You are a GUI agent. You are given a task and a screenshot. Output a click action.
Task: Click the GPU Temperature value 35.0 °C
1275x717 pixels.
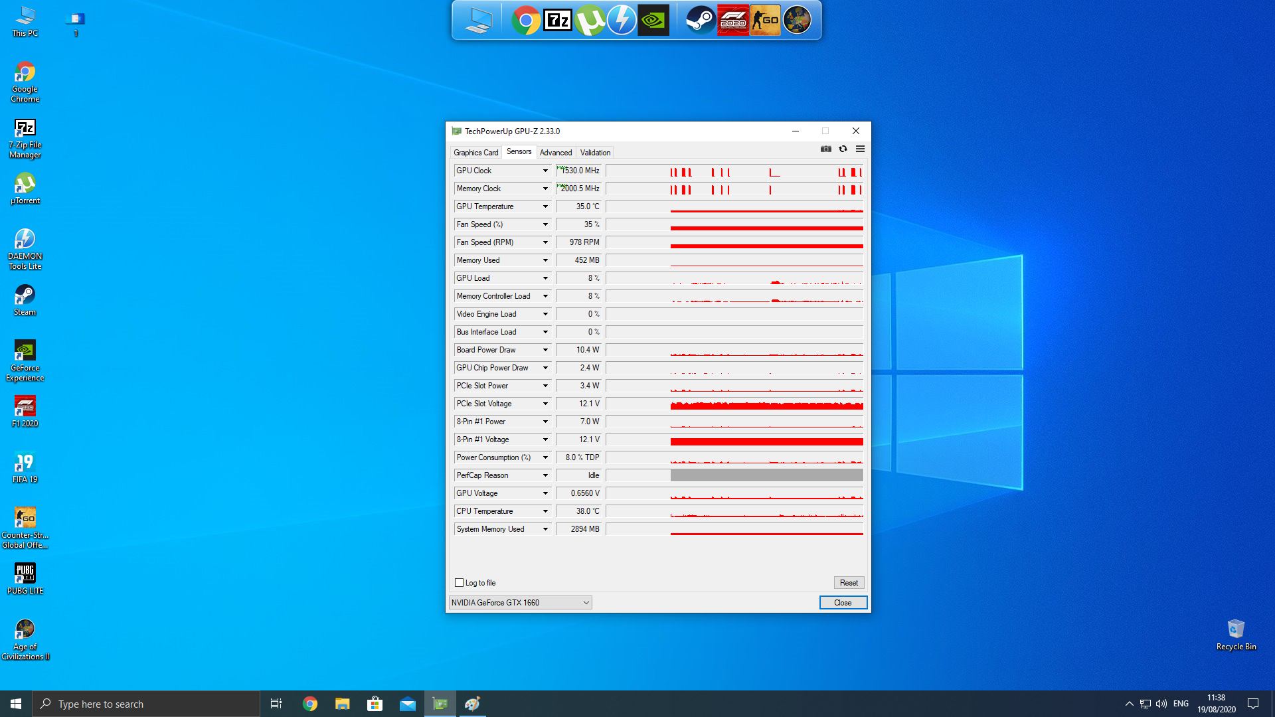point(578,206)
